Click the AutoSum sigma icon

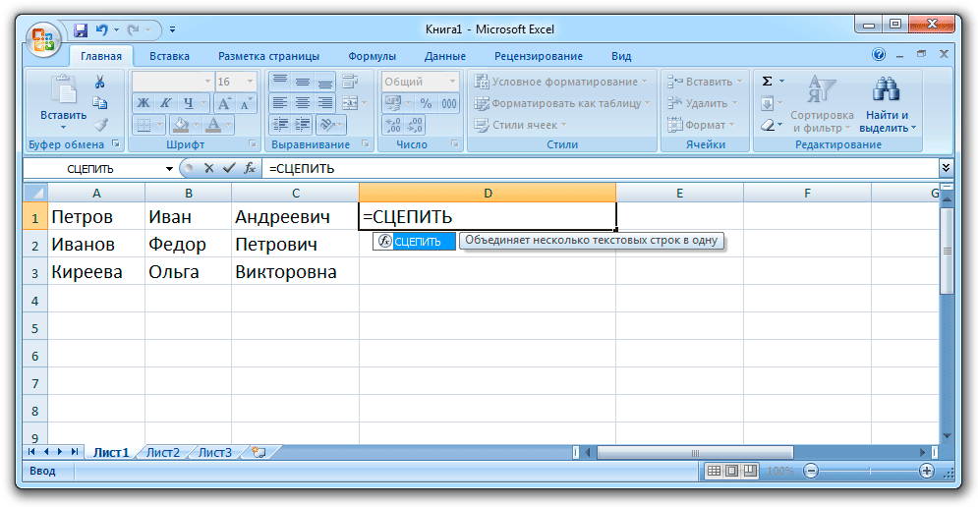[768, 82]
